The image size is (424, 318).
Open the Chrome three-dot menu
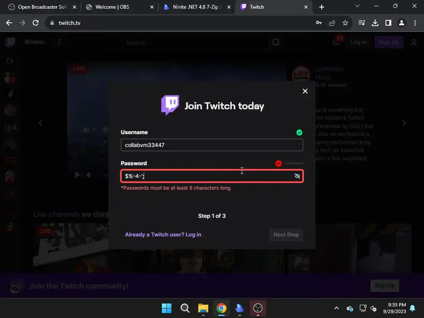point(415,23)
